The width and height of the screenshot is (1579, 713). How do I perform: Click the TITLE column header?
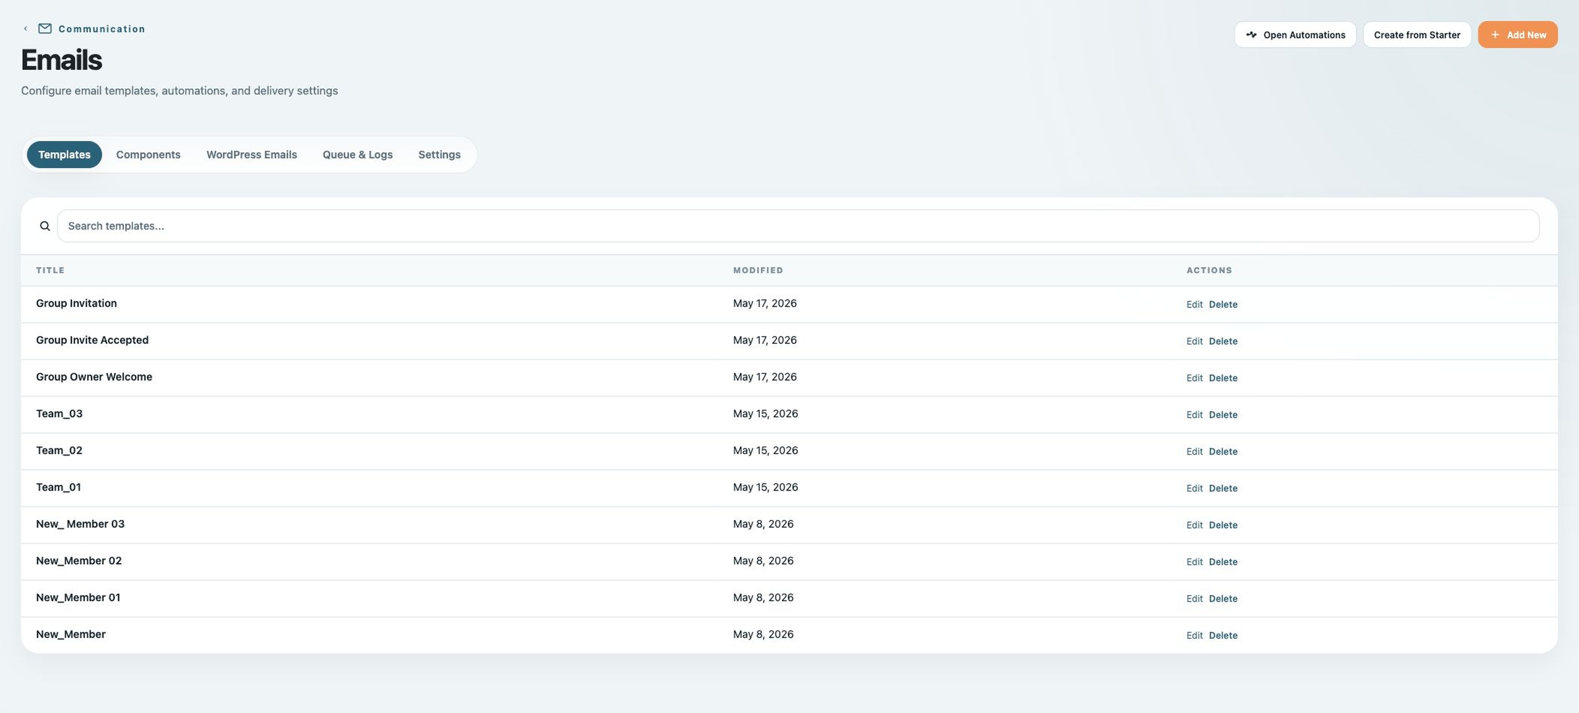point(50,270)
